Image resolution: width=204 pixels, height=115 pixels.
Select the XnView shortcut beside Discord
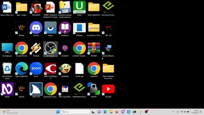click(x=22, y=28)
